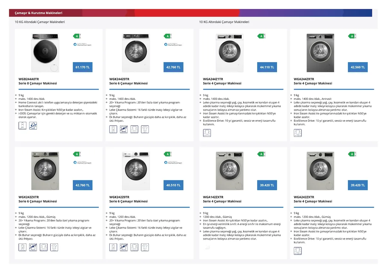Click the barcode scan icon under WGB244A0TR
The image size is (387, 273).
tap(23, 126)
